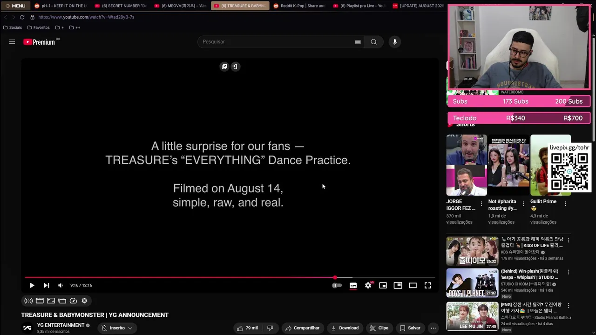Viewport: 596px width, 335px height.
Task: Open options for Gullit Prime short
Action: click(x=565, y=204)
